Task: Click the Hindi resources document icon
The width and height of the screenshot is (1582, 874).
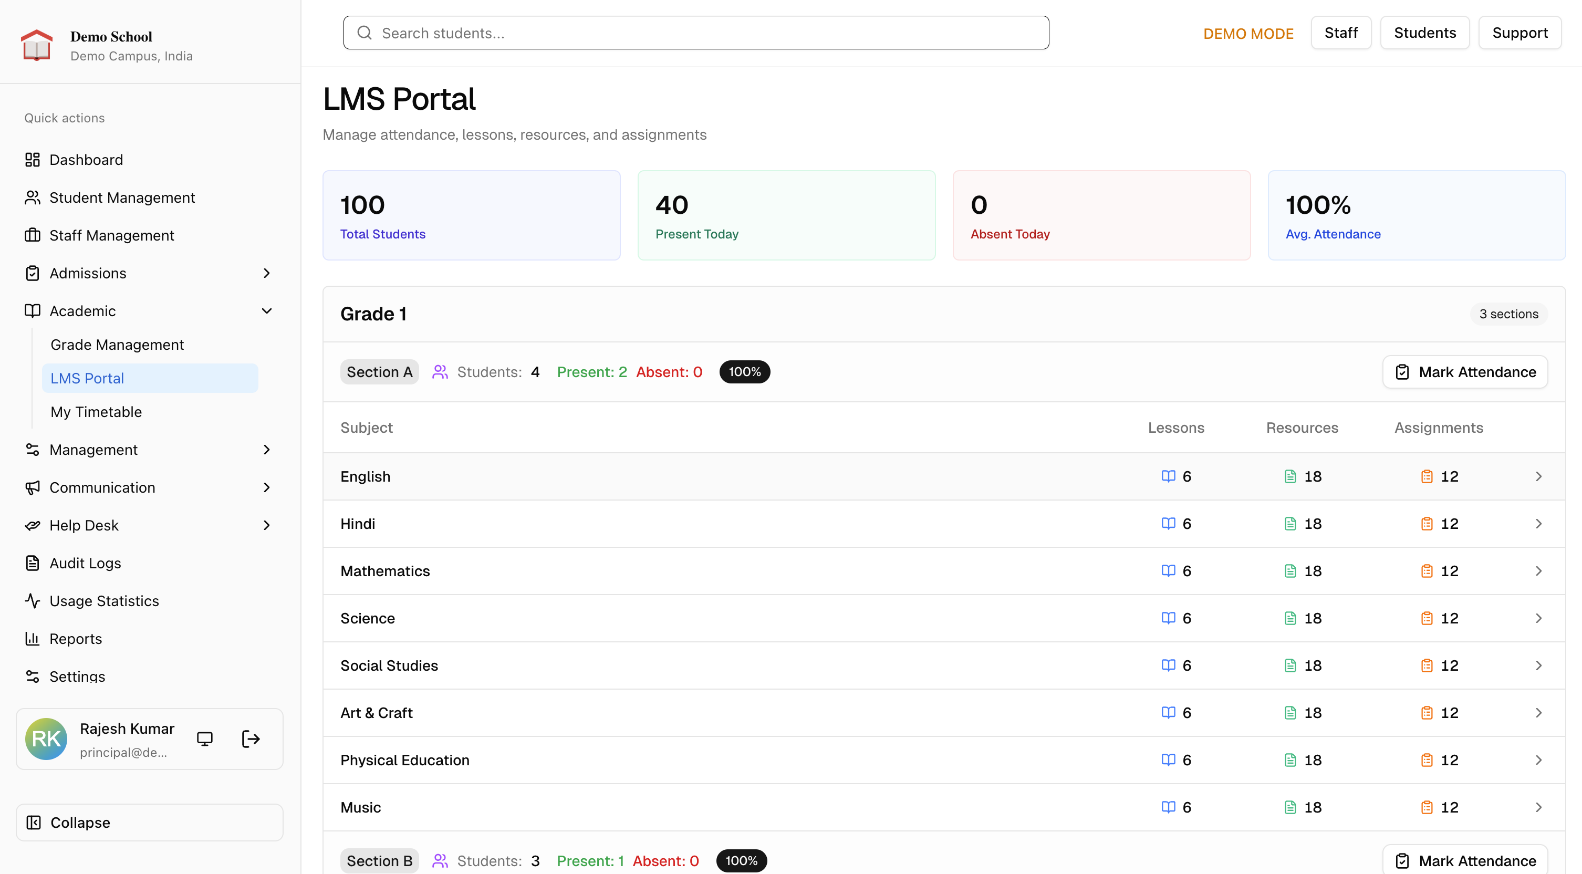Action: coord(1290,524)
